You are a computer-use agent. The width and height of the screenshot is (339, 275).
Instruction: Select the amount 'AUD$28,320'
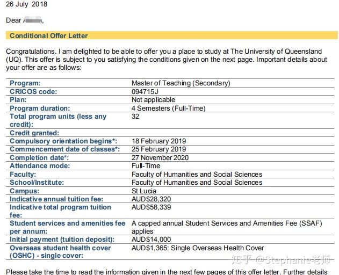coord(151,199)
